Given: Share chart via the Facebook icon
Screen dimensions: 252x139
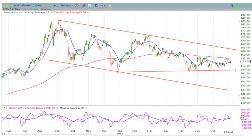Looking at the screenshot, I should coord(96,5).
